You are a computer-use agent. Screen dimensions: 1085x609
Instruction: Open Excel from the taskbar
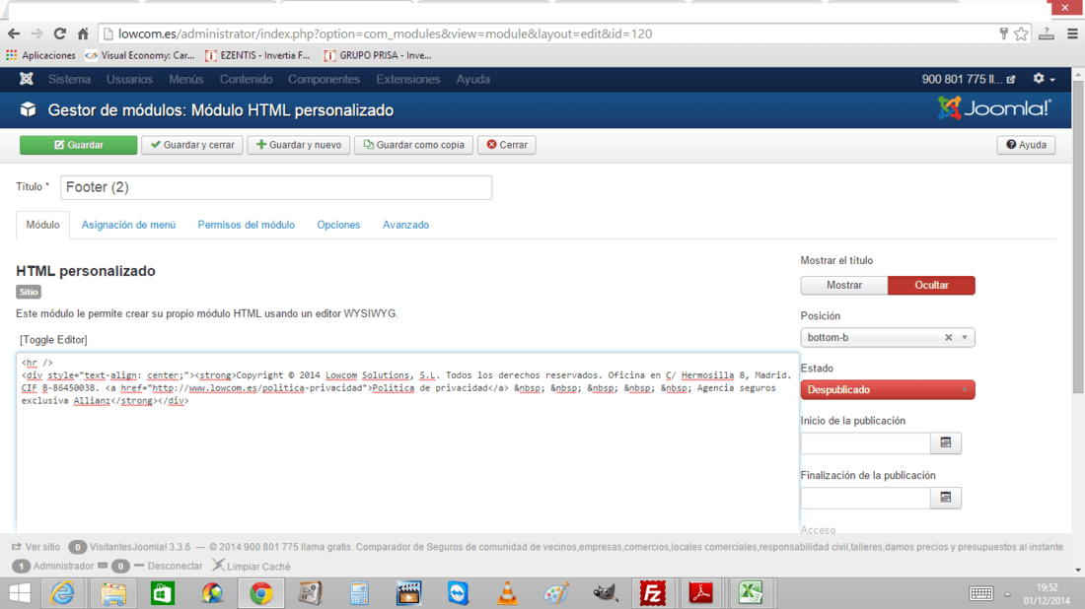(x=750, y=593)
